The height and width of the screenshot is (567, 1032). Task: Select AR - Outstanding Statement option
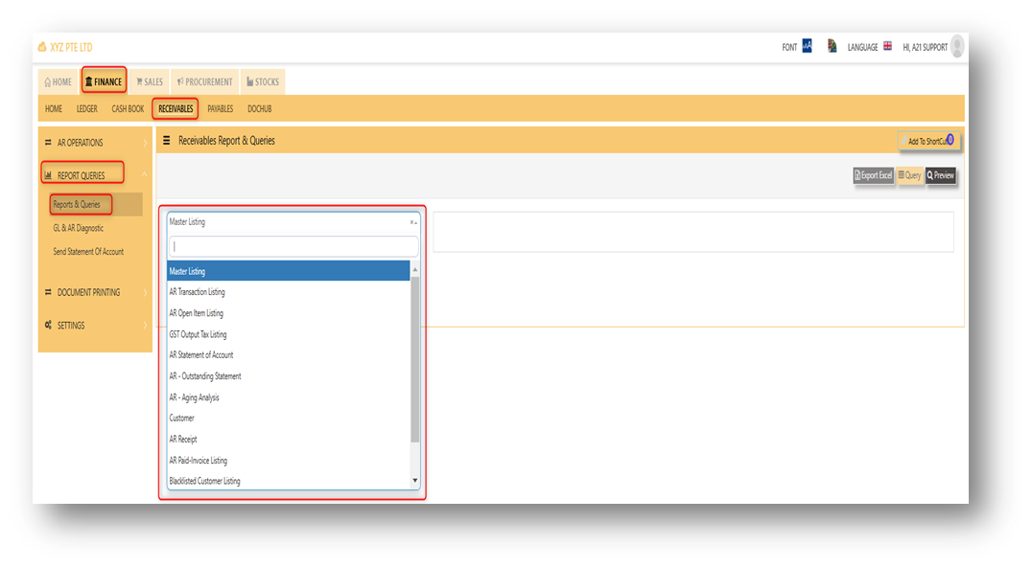click(x=289, y=375)
